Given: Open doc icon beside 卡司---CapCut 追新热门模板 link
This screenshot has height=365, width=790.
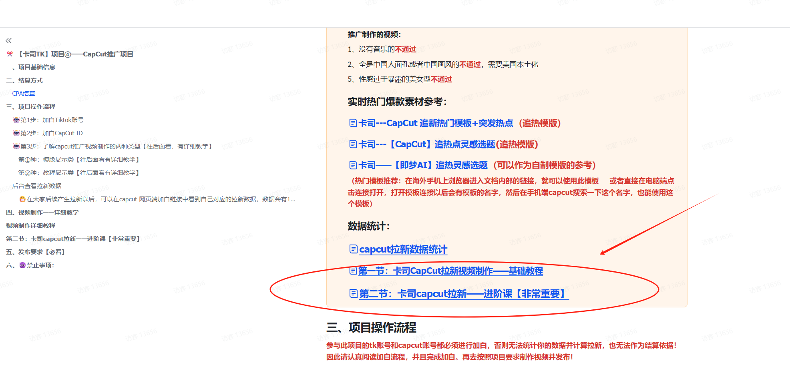Looking at the screenshot, I should pyautogui.click(x=353, y=123).
